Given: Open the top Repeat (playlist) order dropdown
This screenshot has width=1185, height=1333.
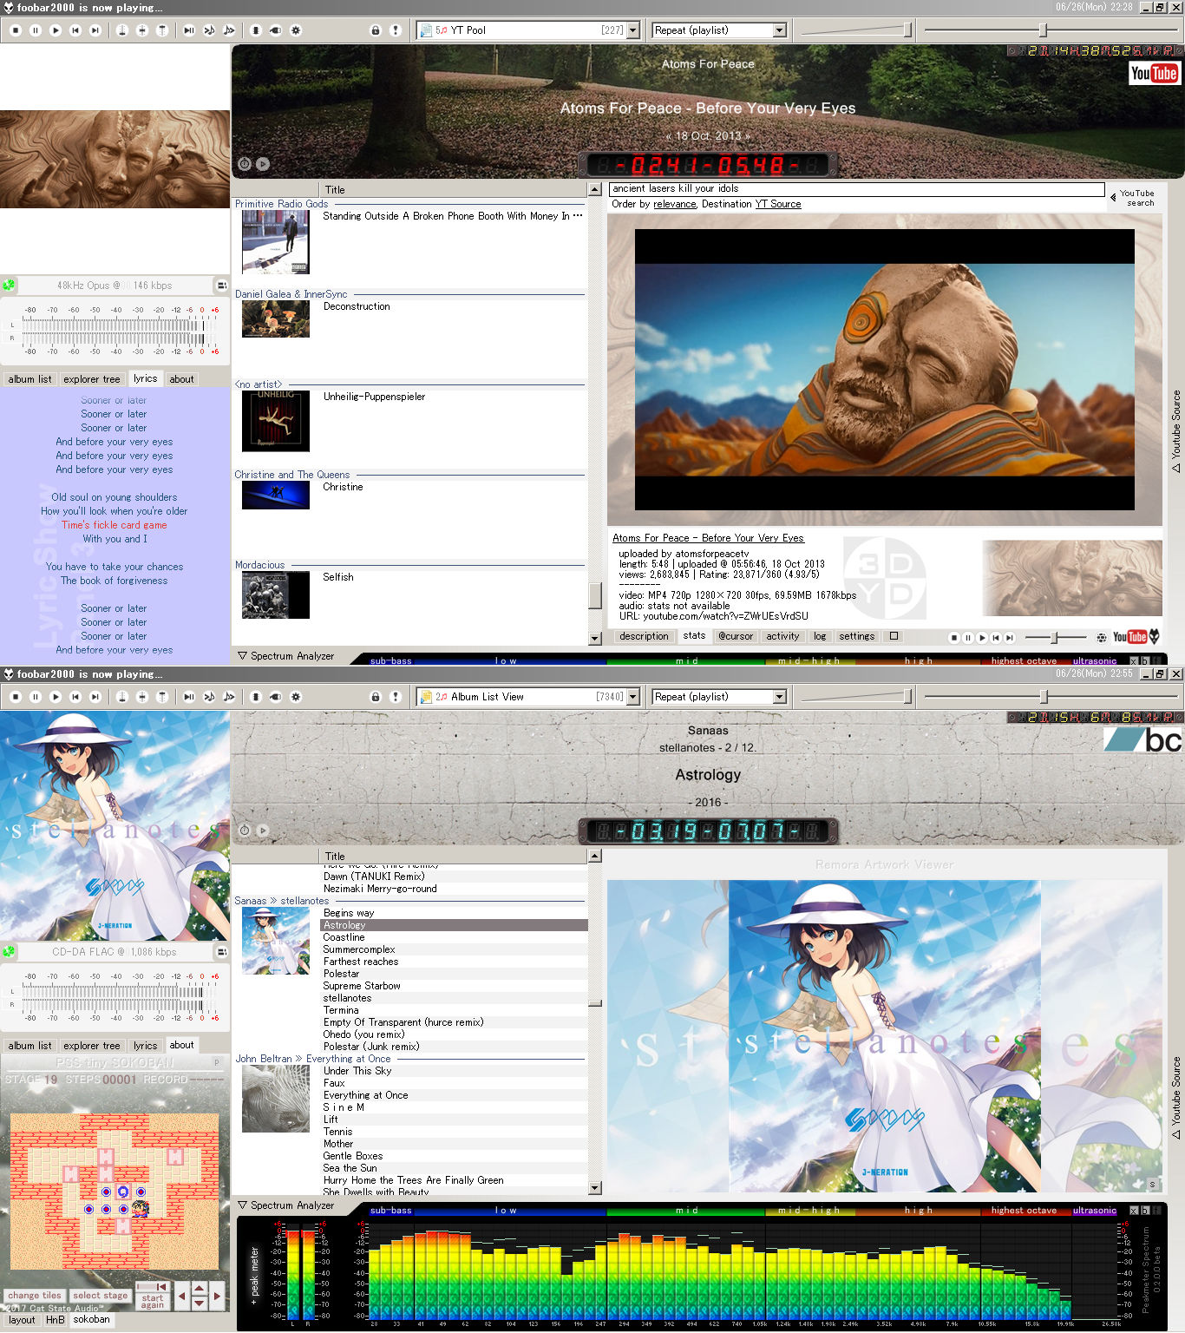Looking at the screenshot, I should coord(779,30).
